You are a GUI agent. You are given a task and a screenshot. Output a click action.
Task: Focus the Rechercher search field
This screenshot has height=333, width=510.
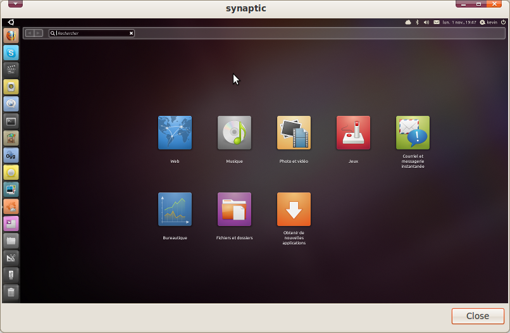pos(92,33)
